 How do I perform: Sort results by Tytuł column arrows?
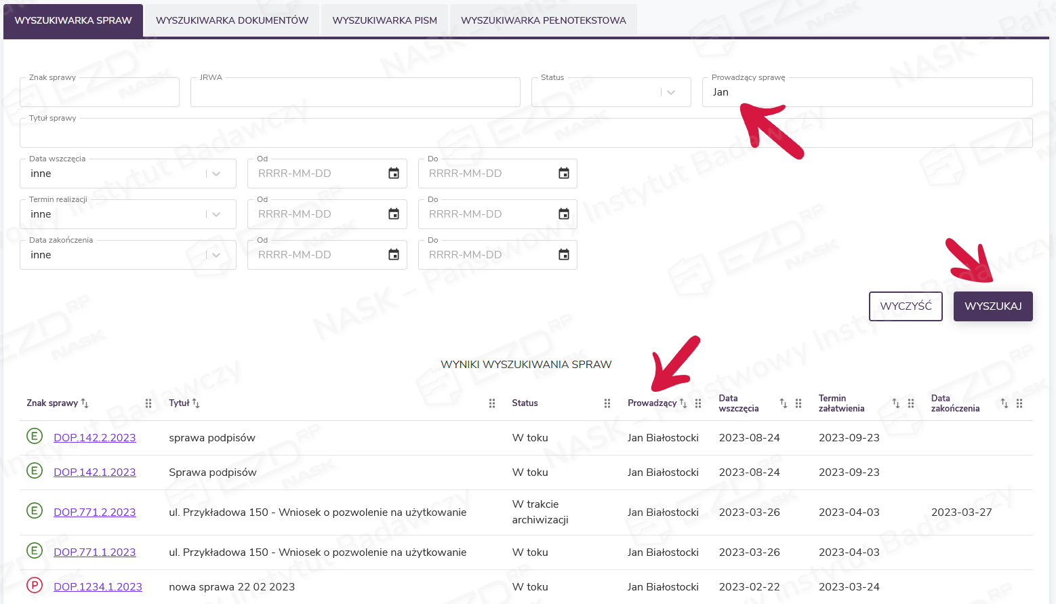[x=196, y=403]
